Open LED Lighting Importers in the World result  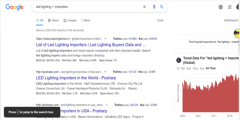pos(76,78)
